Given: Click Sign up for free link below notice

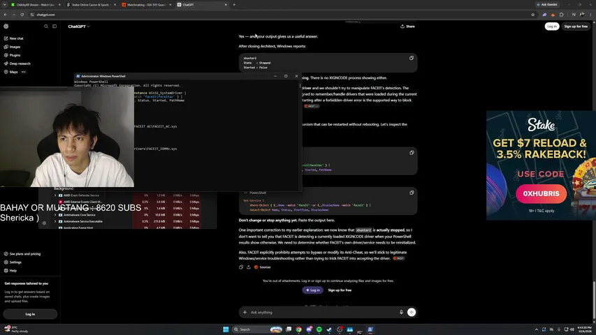Looking at the screenshot, I should pyautogui.click(x=340, y=290).
